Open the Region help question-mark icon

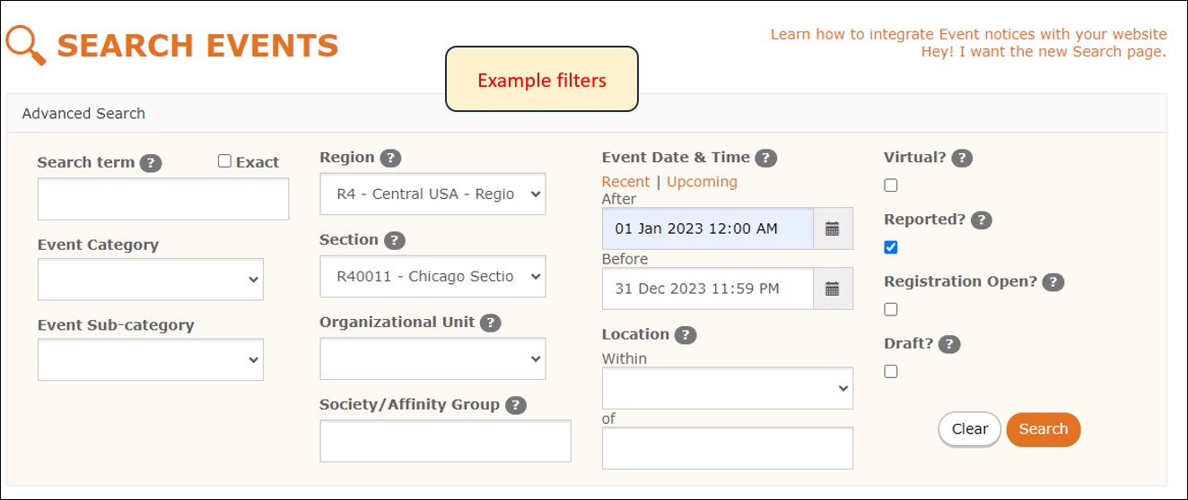coord(390,158)
